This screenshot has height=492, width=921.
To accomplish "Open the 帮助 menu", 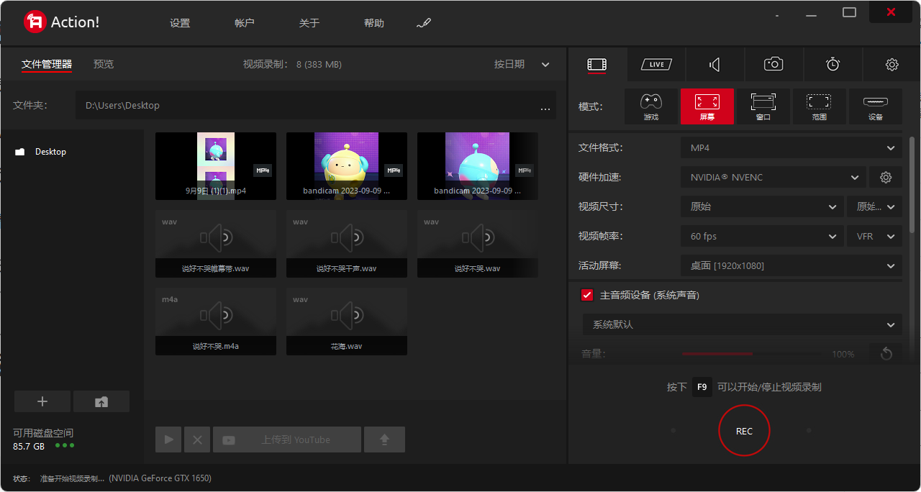I will (373, 22).
